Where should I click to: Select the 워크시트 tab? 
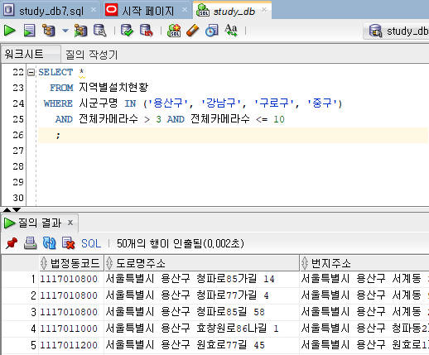point(31,54)
